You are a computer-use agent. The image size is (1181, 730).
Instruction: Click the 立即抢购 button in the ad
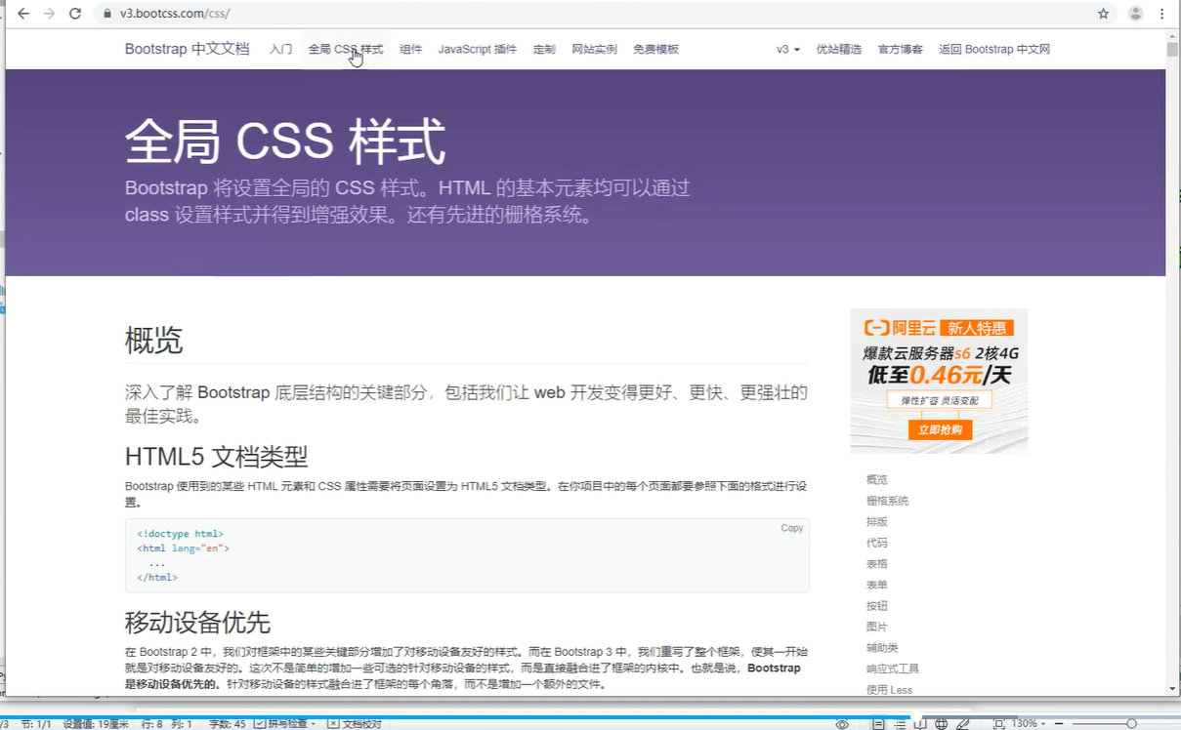pos(939,429)
